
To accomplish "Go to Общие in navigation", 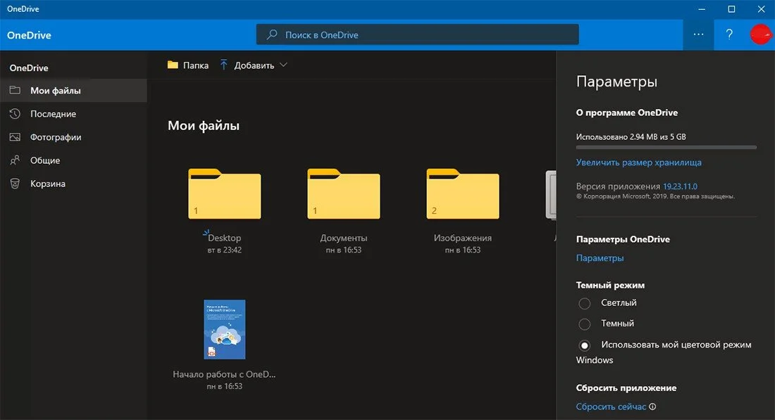I will tap(74, 160).
